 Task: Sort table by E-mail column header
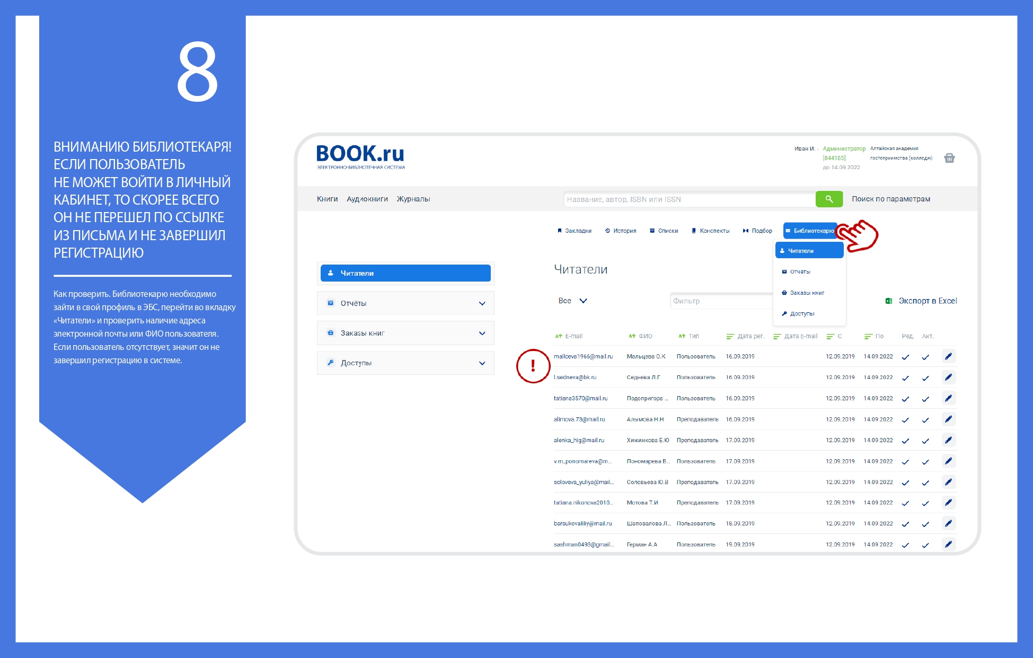(x=573, y=336)
